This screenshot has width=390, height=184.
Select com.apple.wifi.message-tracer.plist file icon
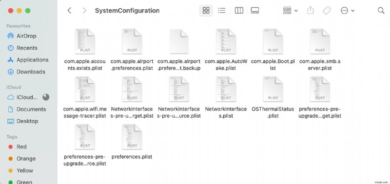click(x=85, y=89)
